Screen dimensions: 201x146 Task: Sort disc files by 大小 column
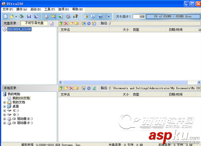point(120,30)
